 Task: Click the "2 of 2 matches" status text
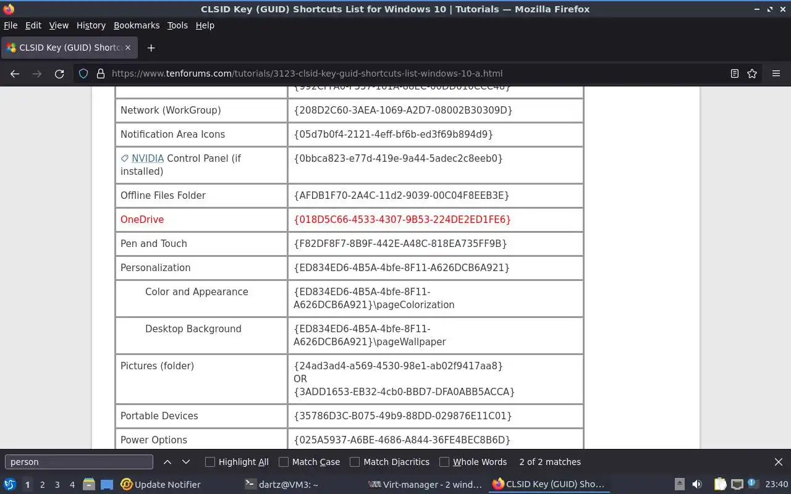pyautogui.click(x=550, y=462)
